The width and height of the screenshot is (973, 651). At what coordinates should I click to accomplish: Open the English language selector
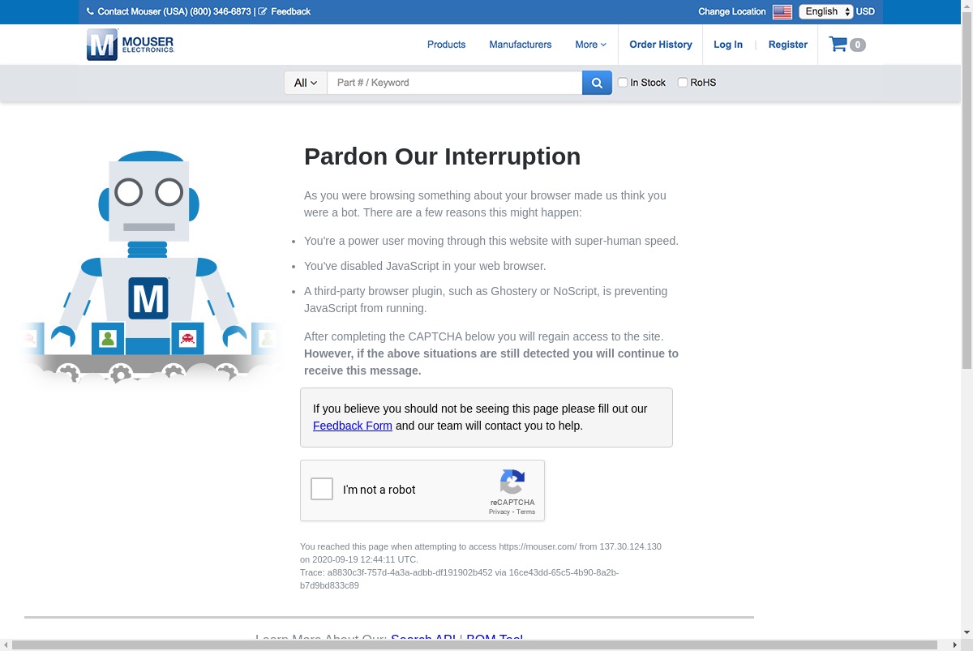(825, 11)
